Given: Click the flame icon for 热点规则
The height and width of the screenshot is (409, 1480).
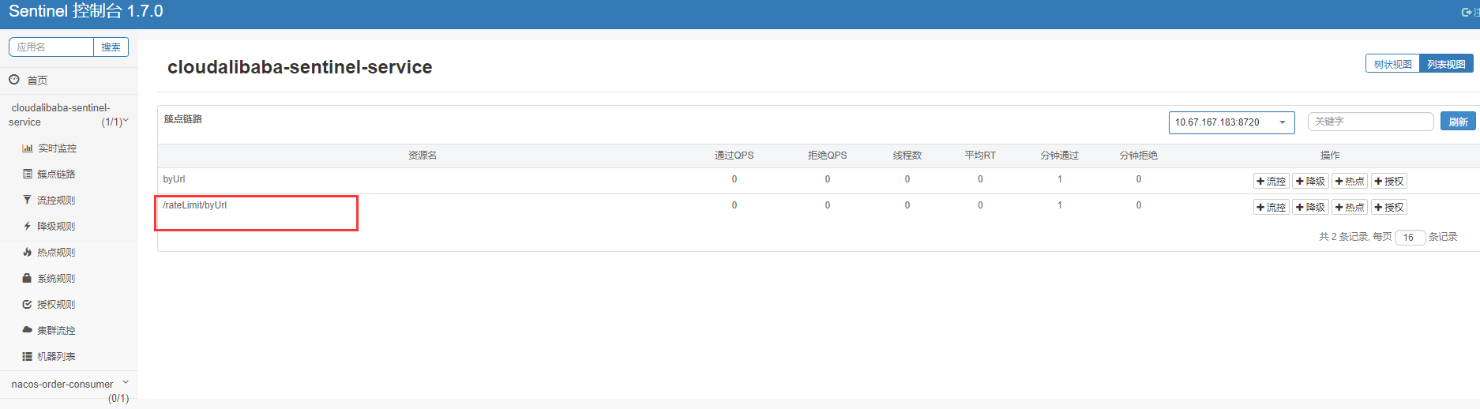Looking at the screenshot, I should pyautogui.click(x=28, y=252).
